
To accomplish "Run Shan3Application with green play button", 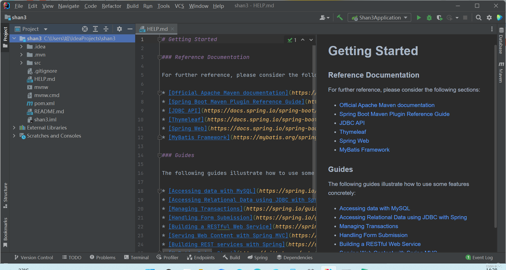I will click(x=419, y=18).
